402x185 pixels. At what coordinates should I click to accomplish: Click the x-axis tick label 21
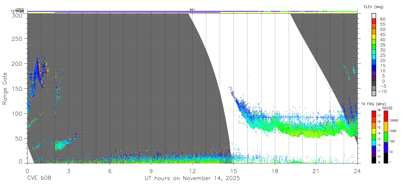(x=316, y=171)
